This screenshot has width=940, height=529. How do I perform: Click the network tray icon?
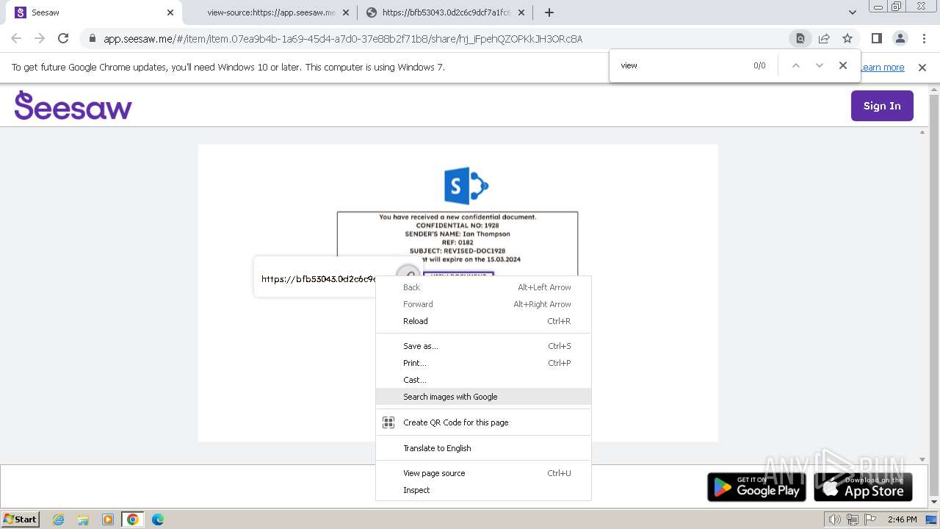tap(852, 519)
